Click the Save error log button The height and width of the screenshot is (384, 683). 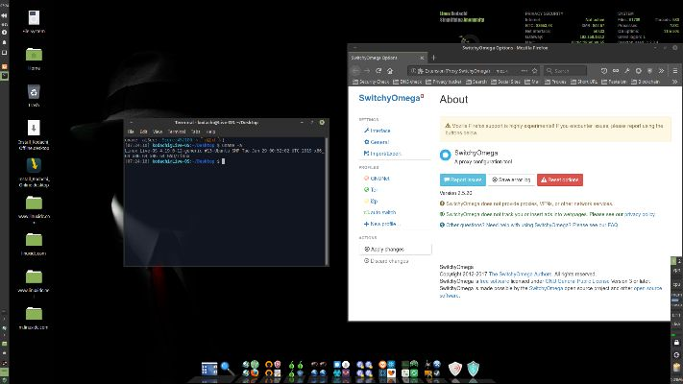coord(512,179)
